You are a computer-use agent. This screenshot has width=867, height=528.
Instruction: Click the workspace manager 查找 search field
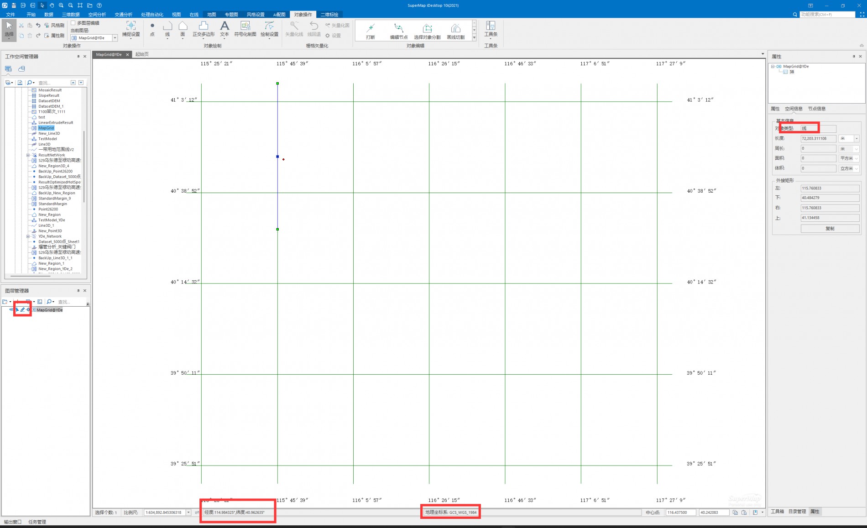click(53, 83)
